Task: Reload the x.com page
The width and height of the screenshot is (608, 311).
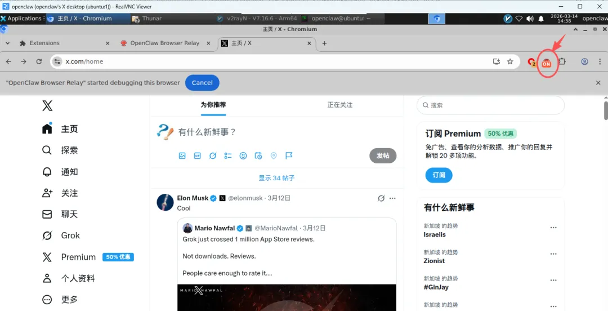Action: coord(39,61)
